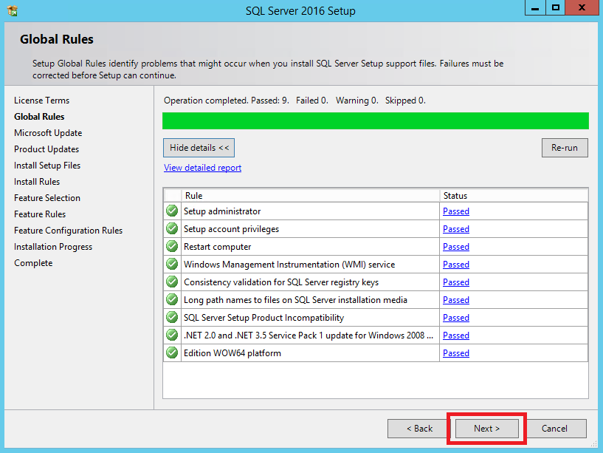Viewport: 603px width, 453px height.
Task: Click green check icon beside Setup administrator
Action: pyautogui.click(x=172, y=211)
